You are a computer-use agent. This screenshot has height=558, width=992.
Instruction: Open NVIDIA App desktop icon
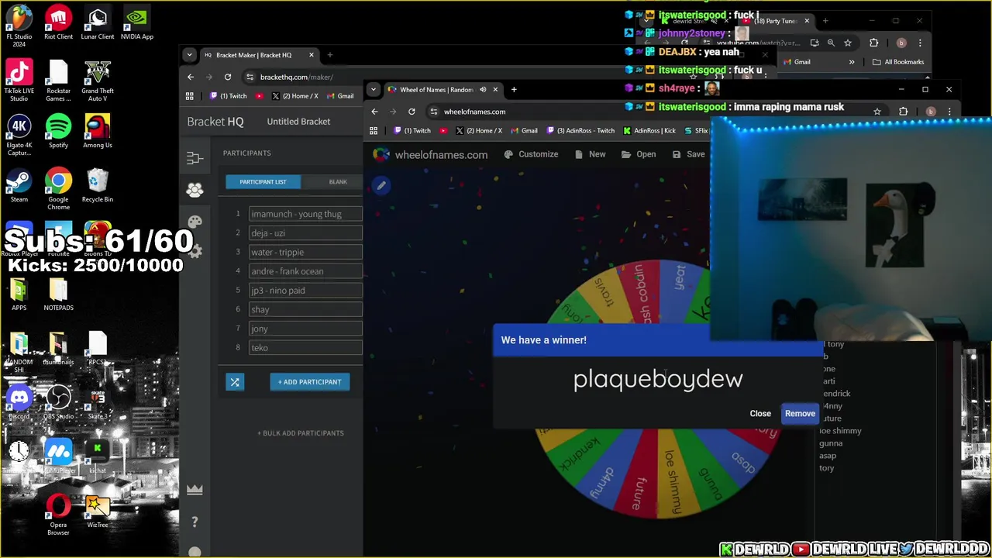coord(136,22)
